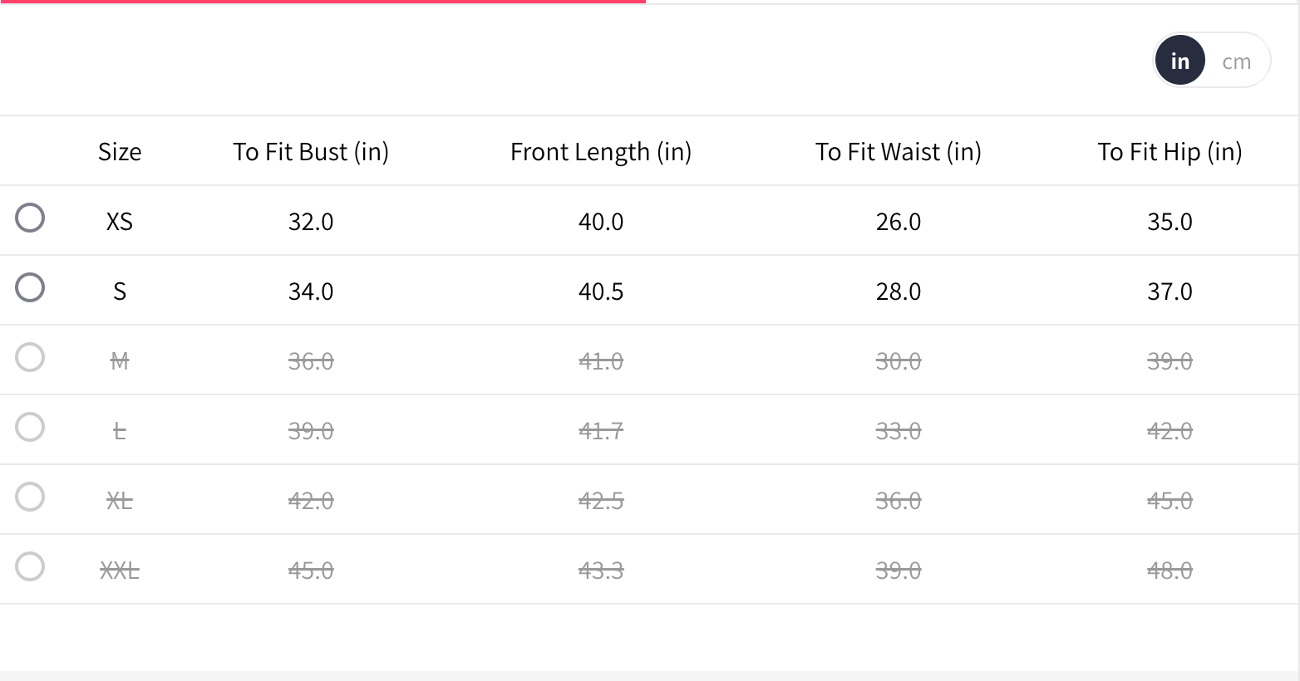The height and width of the screenshot is (681, 1300).
Task: Click the S hip value 37.0
Action: click(x=1170, y=292)
